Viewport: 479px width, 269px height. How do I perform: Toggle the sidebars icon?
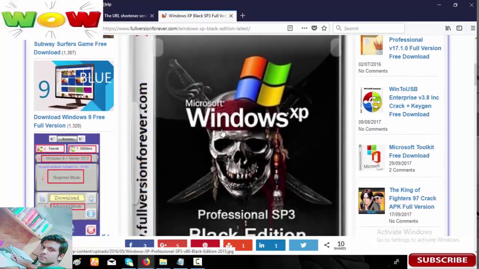tap(459, 28)
